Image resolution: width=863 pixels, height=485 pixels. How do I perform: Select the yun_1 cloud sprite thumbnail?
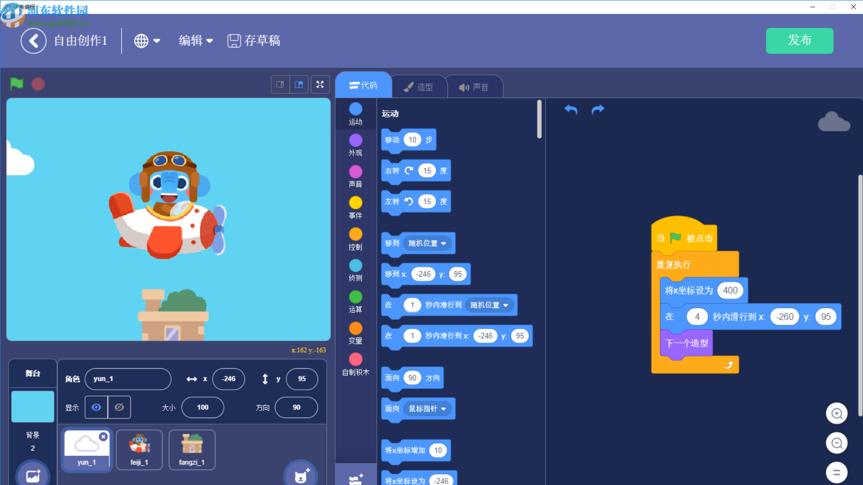coord(86,450)
